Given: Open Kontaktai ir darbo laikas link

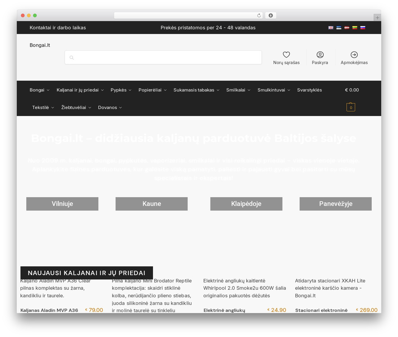Looking at the screenshot, I should 58,28.
